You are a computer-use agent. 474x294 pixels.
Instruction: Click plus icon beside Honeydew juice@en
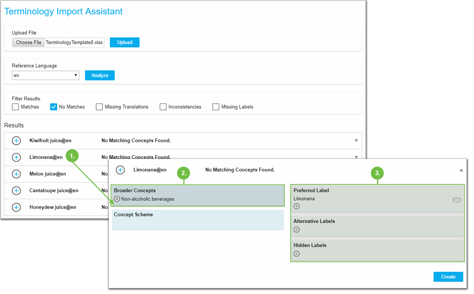tap(16, 207)
